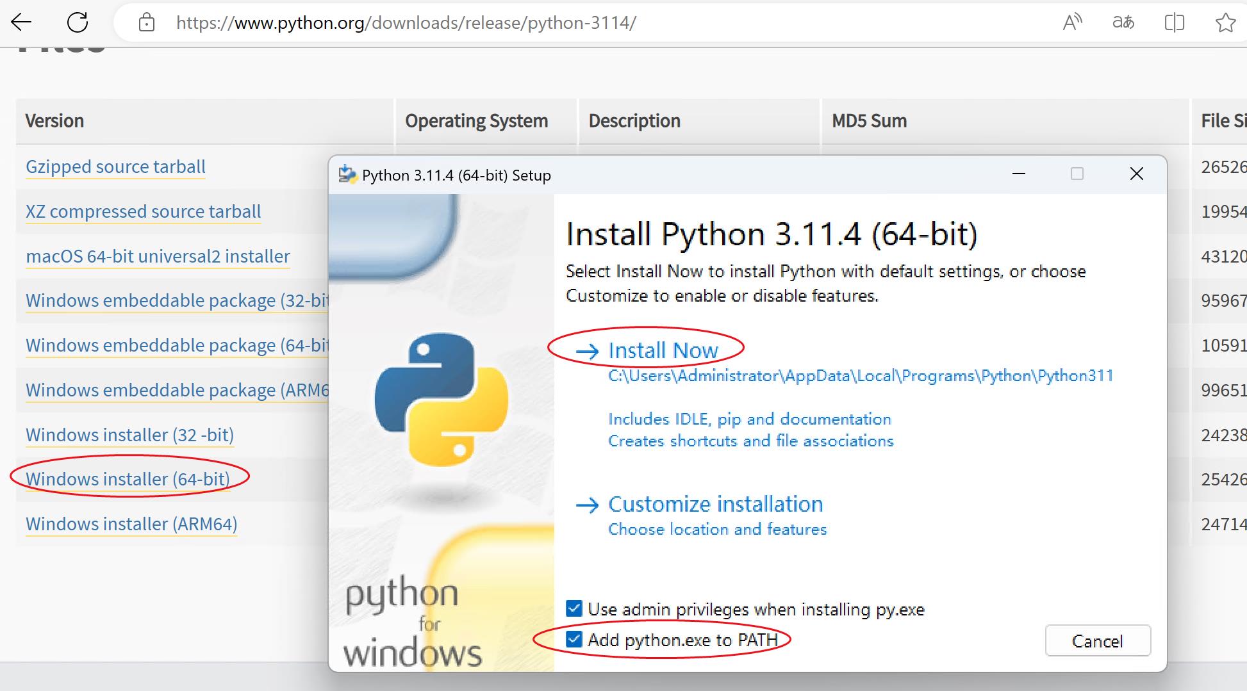This screenshot has width=1247, height=691.
Task: Download macOS 64-bit universal2 installer
Action: point(158,256)
